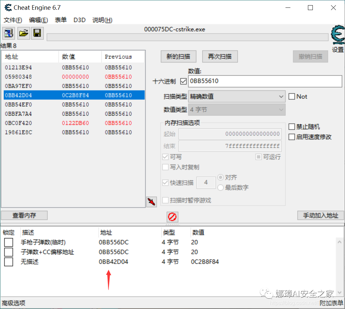This screenshot has width=345, height=309.
Task: Select the 最后数字 radio button
Action: [x=220, y=187]
